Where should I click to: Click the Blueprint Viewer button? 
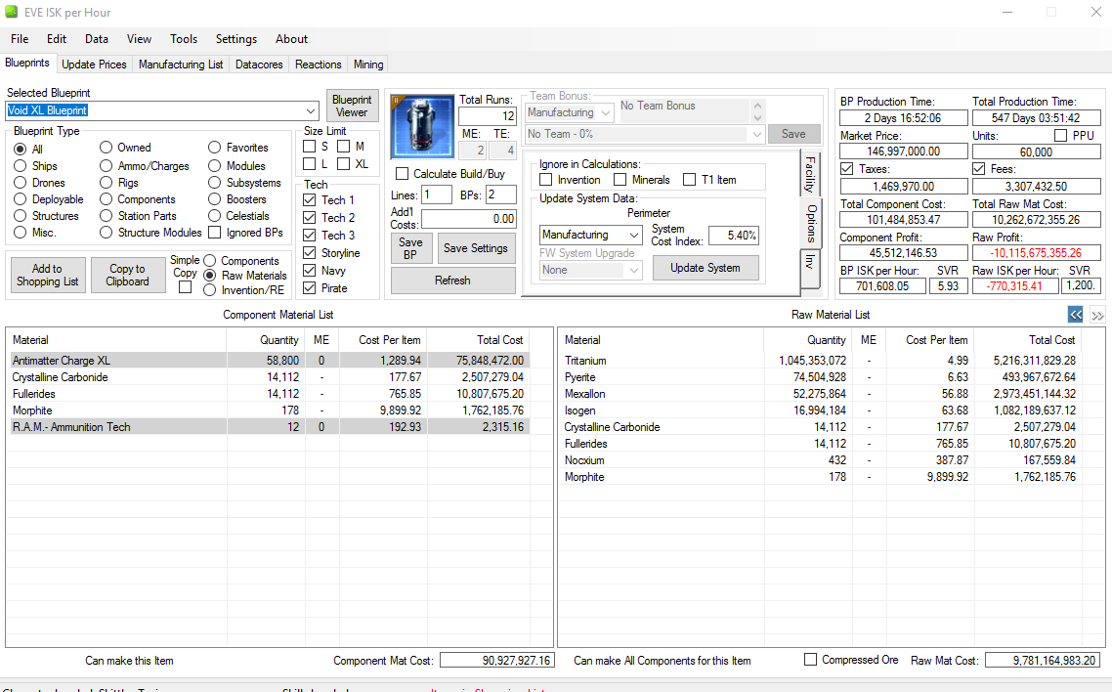pyautogui.click(x=352, y=106)
